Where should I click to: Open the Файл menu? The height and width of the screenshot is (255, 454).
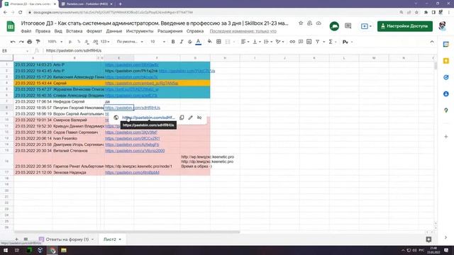coord(26,31)
